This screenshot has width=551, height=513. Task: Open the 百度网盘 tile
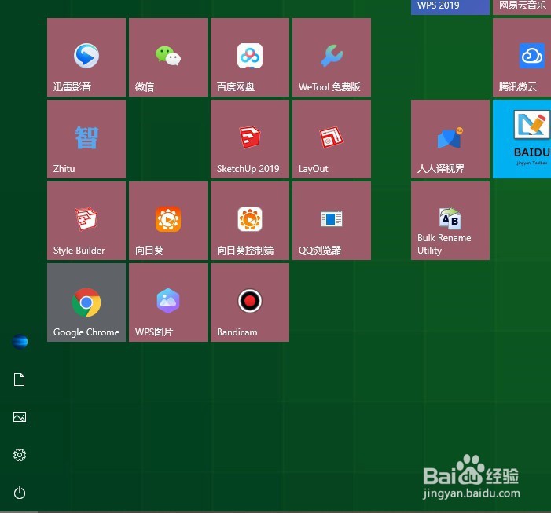(x=250, y=57)
